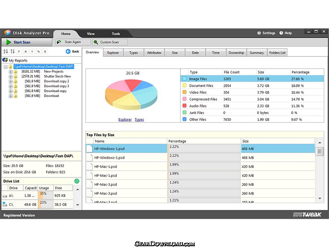Expand the Shutter Stock-New folder
This screenshot has width=329, height=247.
pos(11,77)
